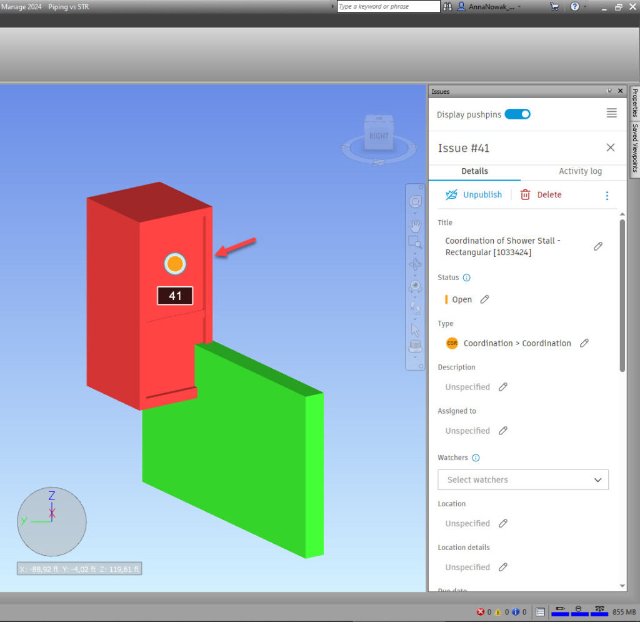Open the Issues panel hamburger menu

point(611,113)
